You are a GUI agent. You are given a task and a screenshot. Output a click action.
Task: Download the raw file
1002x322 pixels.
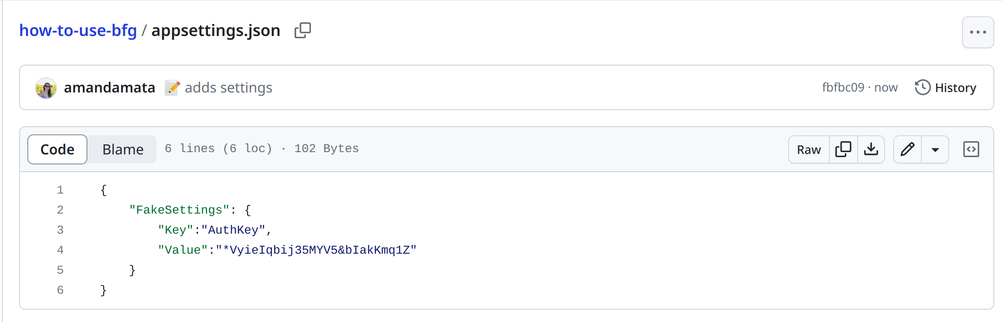click(x=871, y=149)
